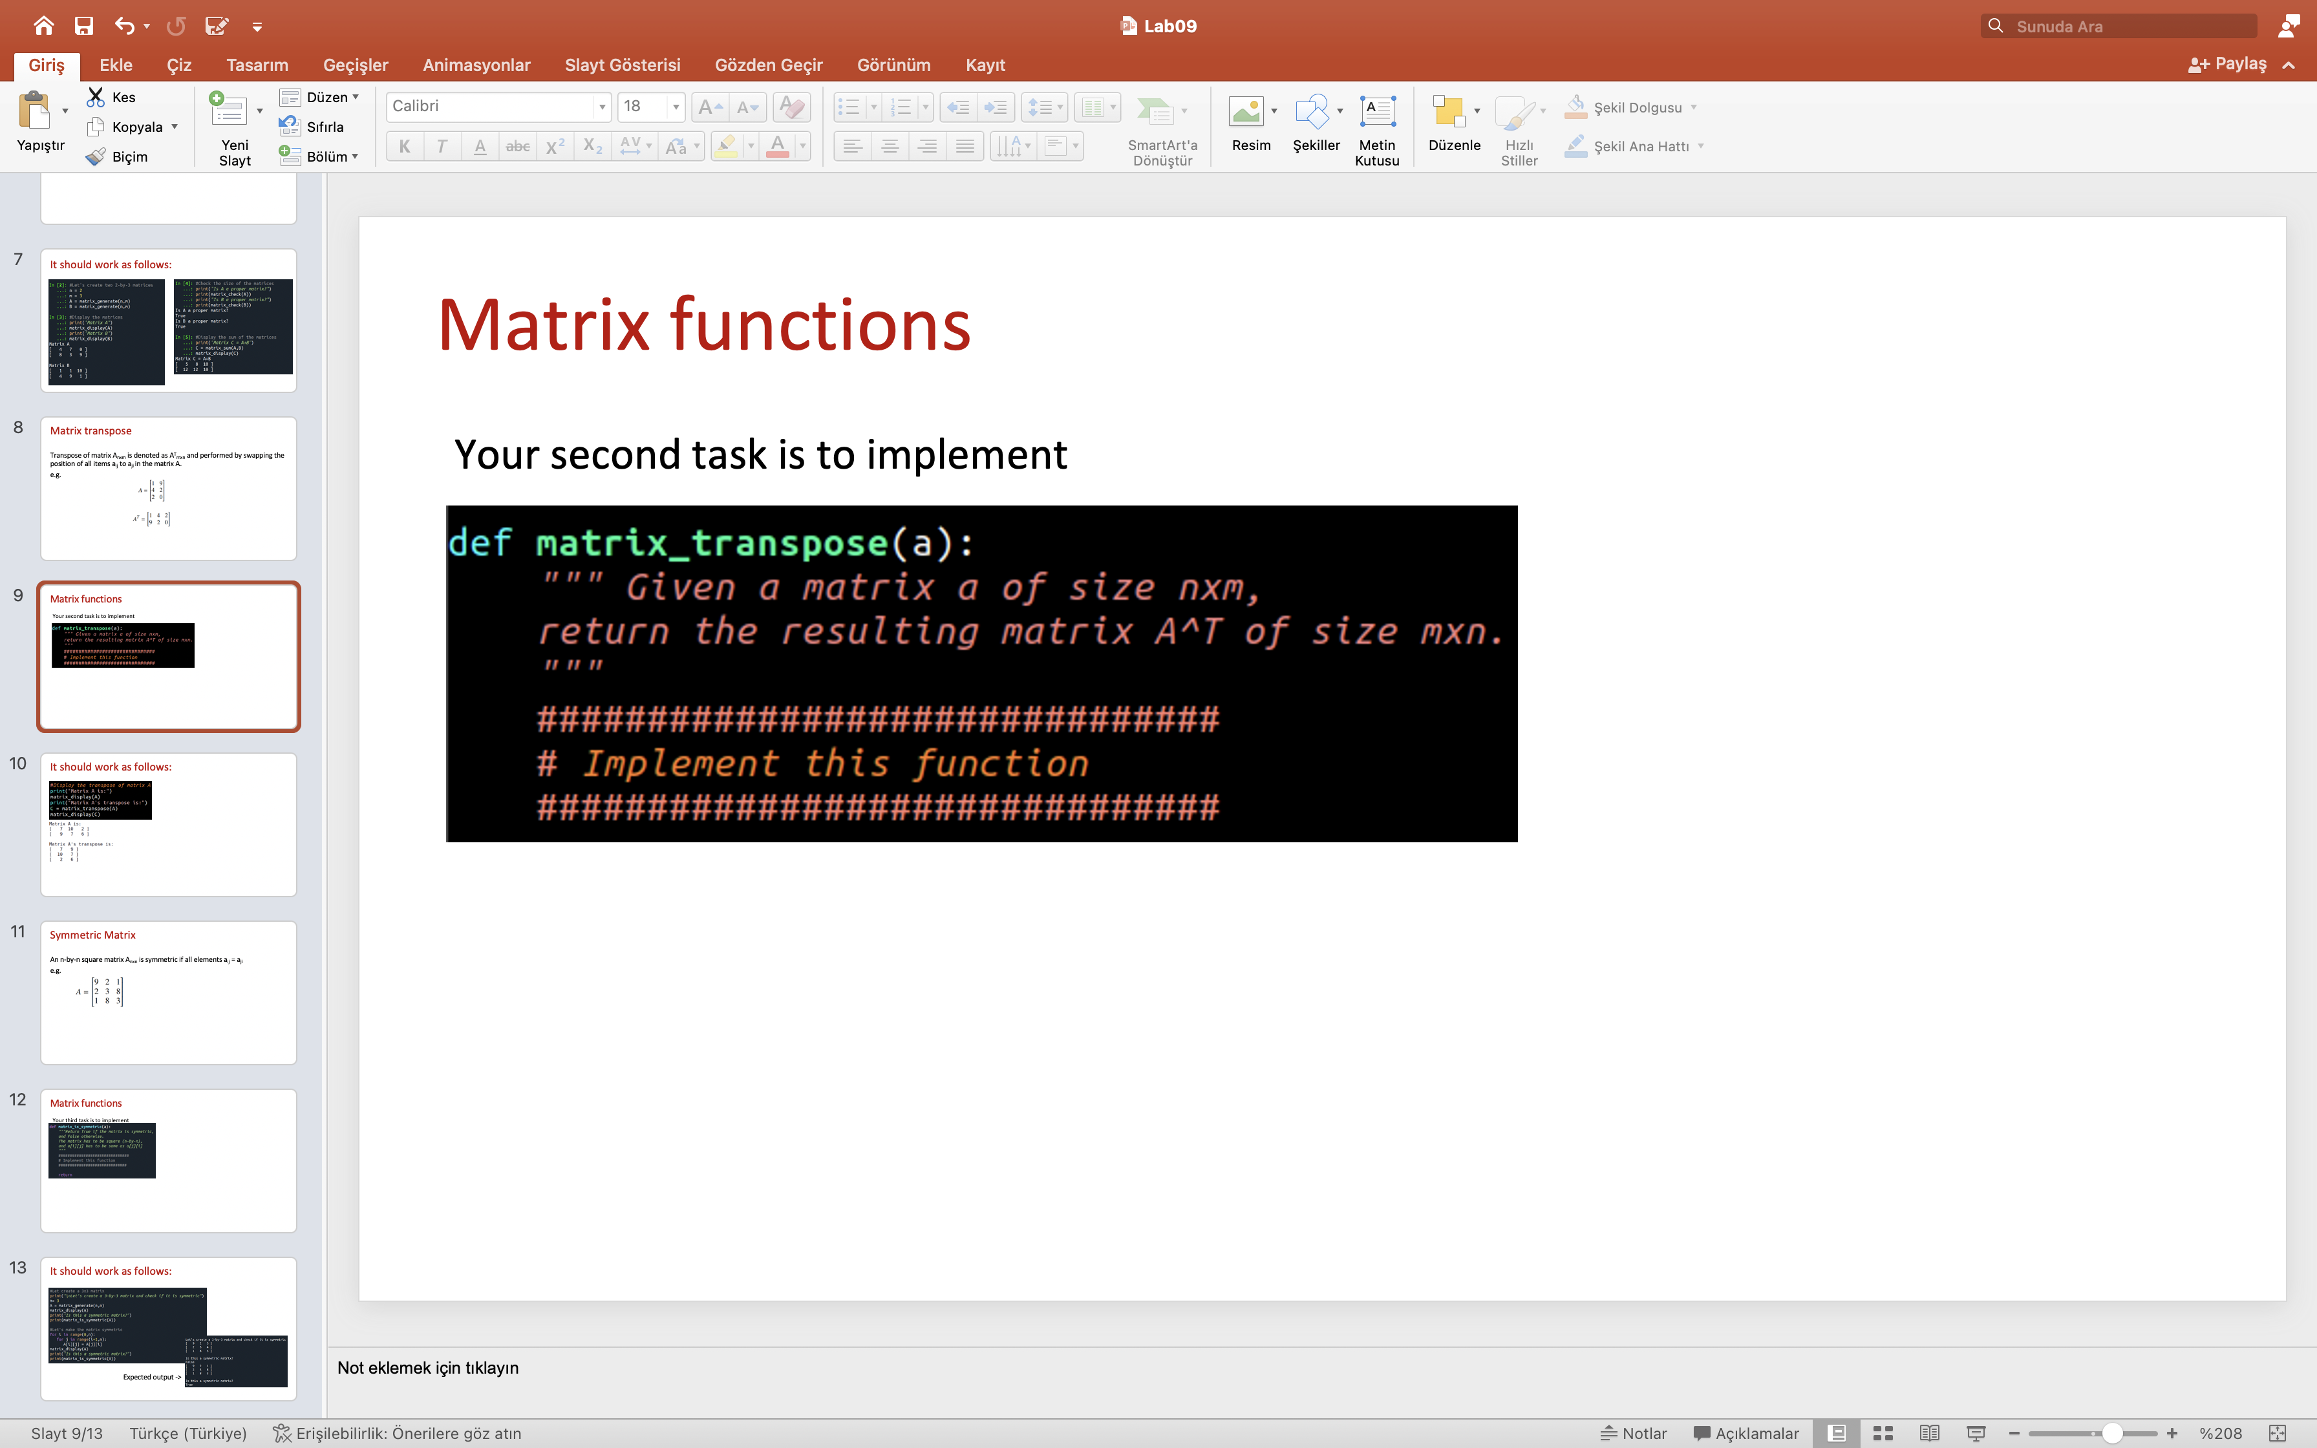Viewport: 2317px width, 1448px height.
Task: Enable strikethrough text formatting
Action: (517, 145)
